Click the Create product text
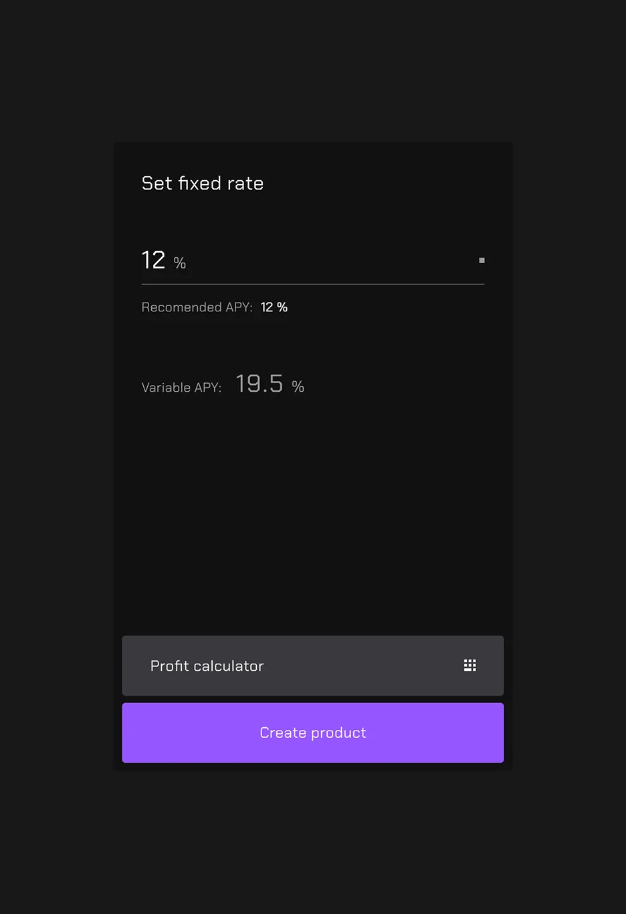This screenshot has height=914, width=626. 313,733
